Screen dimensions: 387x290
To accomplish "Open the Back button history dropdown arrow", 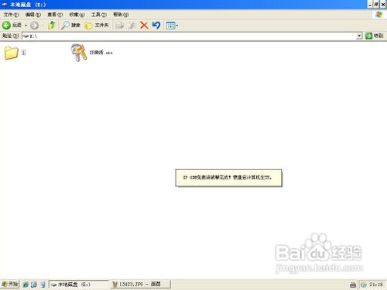I will click(x=26, y=26).
